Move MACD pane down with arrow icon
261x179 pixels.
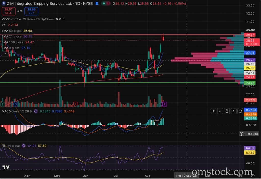tap(220, 111)
